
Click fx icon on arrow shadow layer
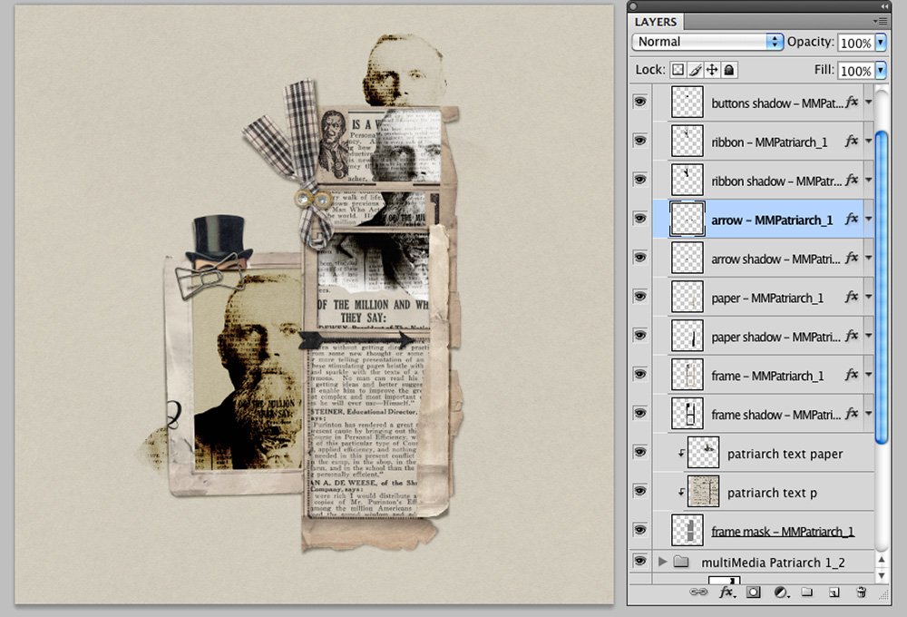[x=852, y=259]
